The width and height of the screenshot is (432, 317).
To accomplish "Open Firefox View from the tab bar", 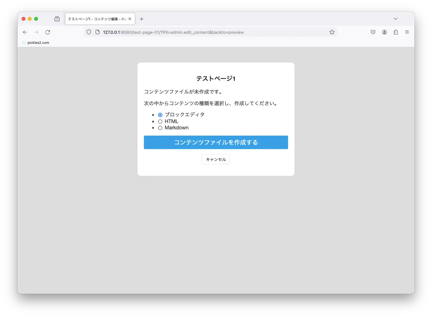I will pos(57,19).
